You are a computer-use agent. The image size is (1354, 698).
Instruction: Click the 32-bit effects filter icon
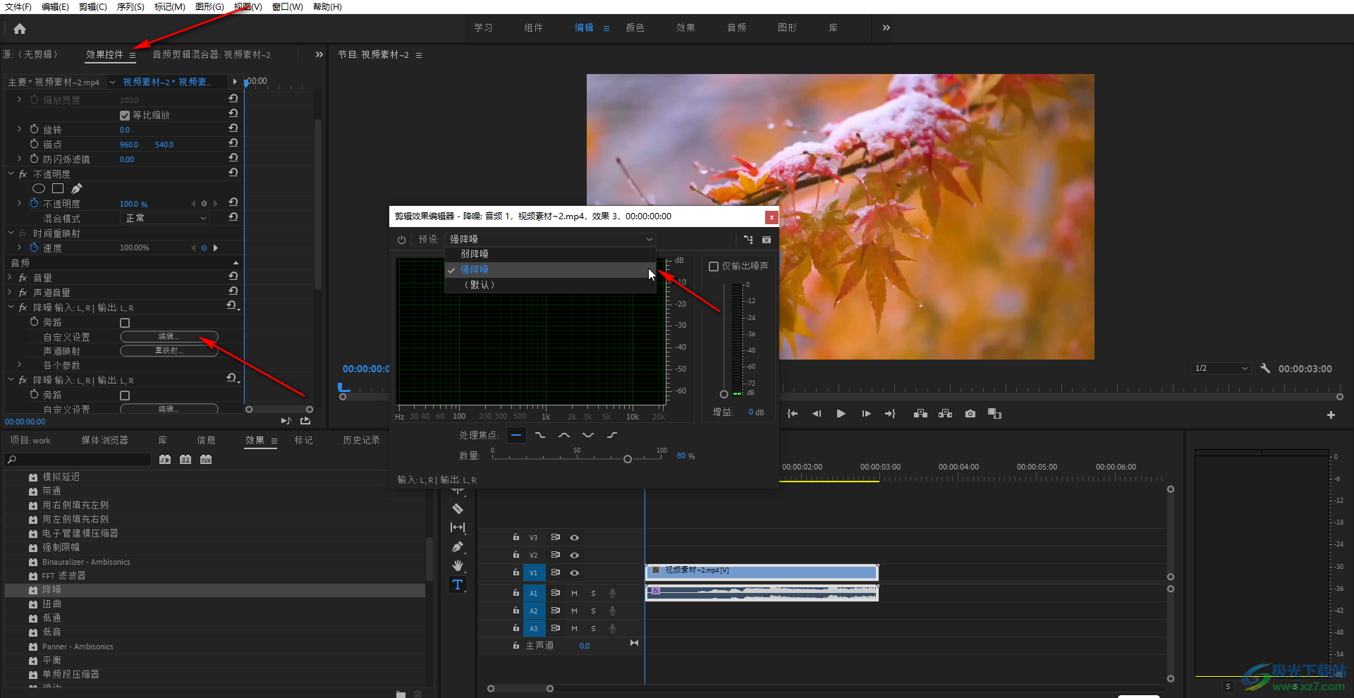click(185, 460)
